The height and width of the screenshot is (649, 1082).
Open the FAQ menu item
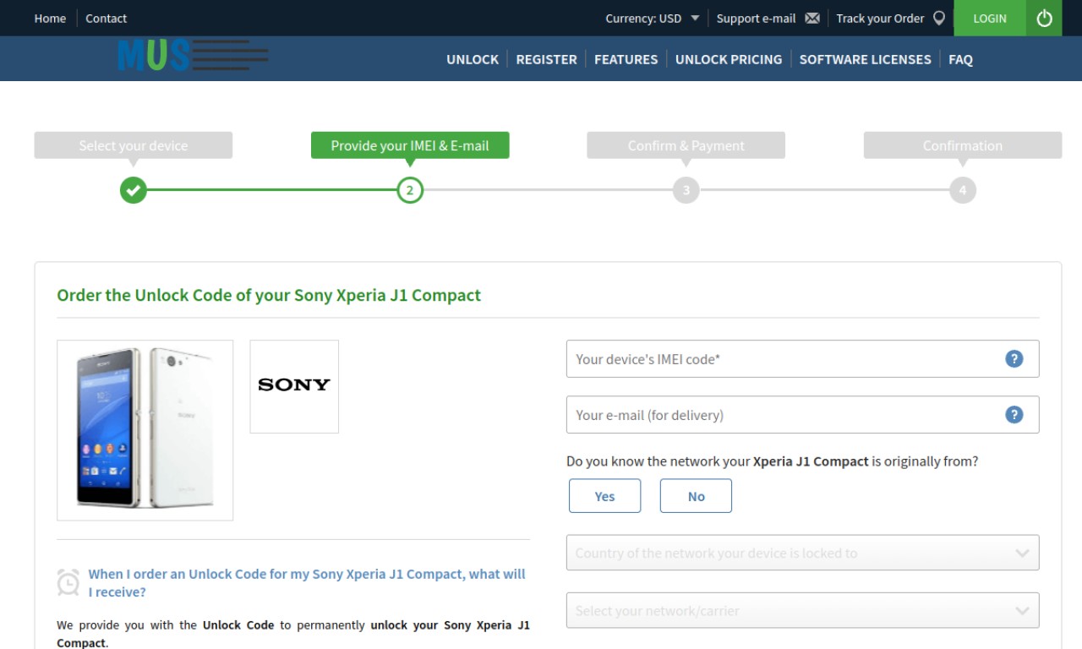[x=960, y=59]
